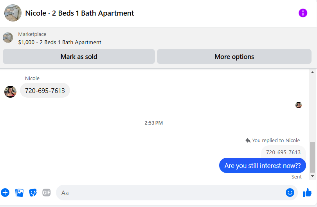Click the quoted 720-695-7613 reply bubble

coord(283,152)
